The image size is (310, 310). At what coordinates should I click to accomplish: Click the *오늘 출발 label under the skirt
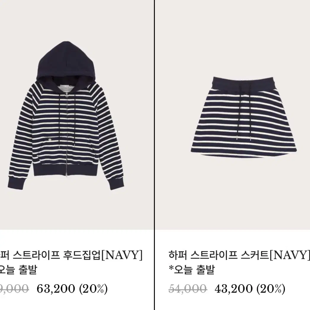192,269
